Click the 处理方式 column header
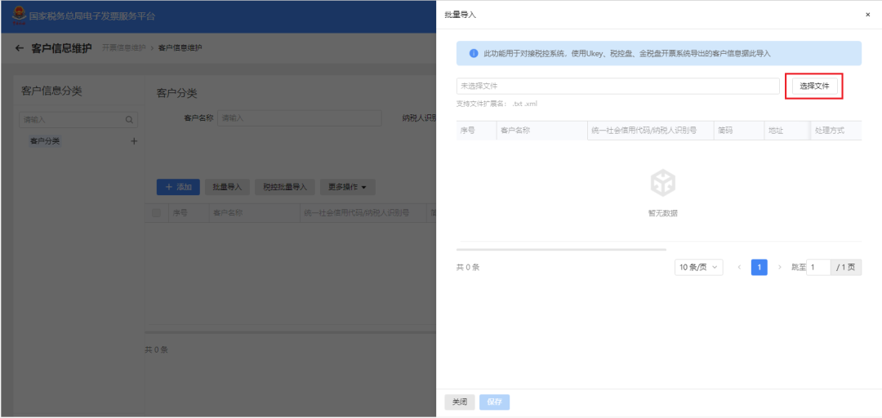This screenshot has height=418, width=882. tap(835, 131)
